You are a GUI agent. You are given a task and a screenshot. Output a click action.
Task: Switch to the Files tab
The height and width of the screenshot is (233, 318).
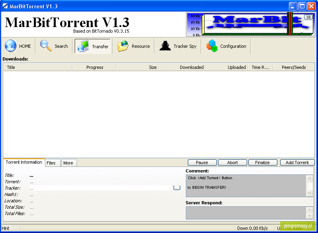click(53, 163)
